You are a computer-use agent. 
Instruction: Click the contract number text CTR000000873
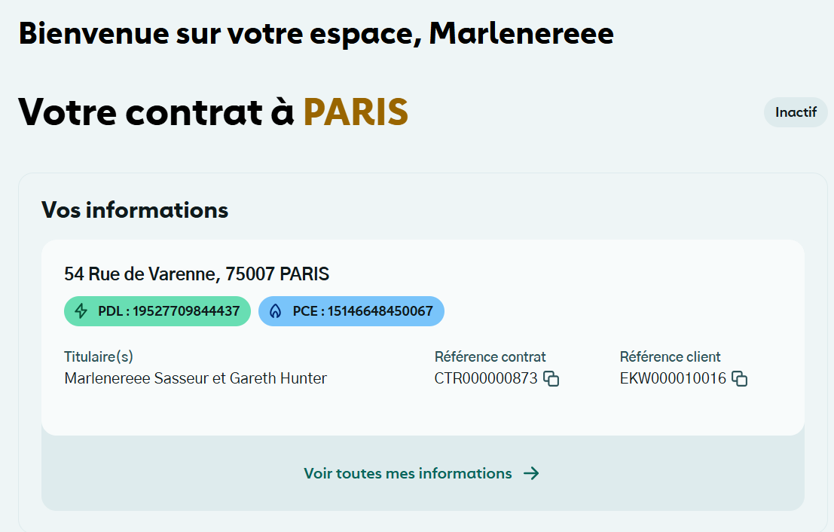[x=486, y=378]
